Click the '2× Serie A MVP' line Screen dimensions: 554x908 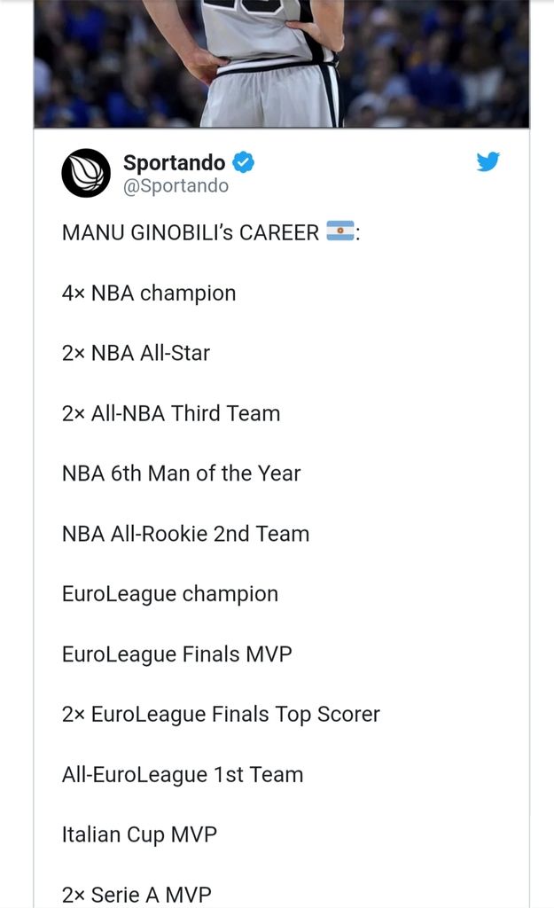point(137,894)
